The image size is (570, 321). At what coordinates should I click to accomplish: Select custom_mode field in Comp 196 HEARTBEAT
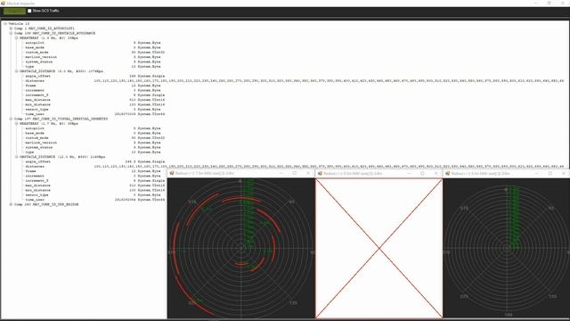coord(95,52)
